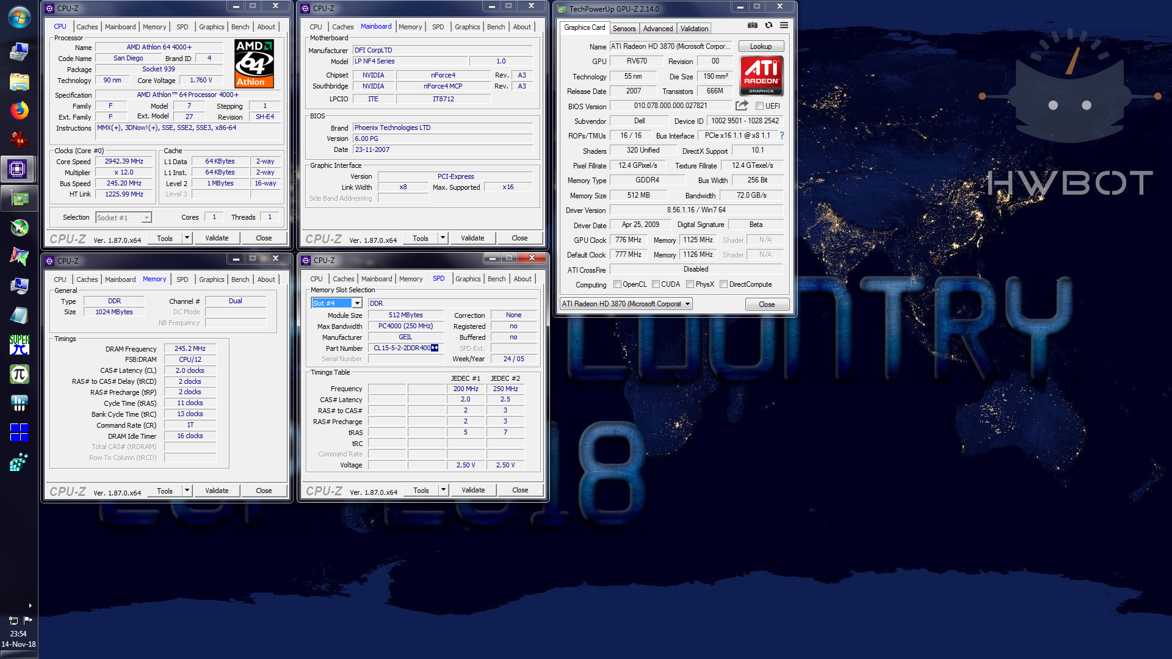
Task: Open the GPU-Z hamburger menu
Action: [784, 26]
